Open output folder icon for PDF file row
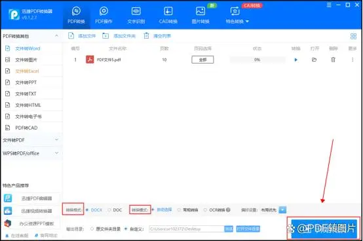This screenshot has width=363, height=241. point(314,60)
